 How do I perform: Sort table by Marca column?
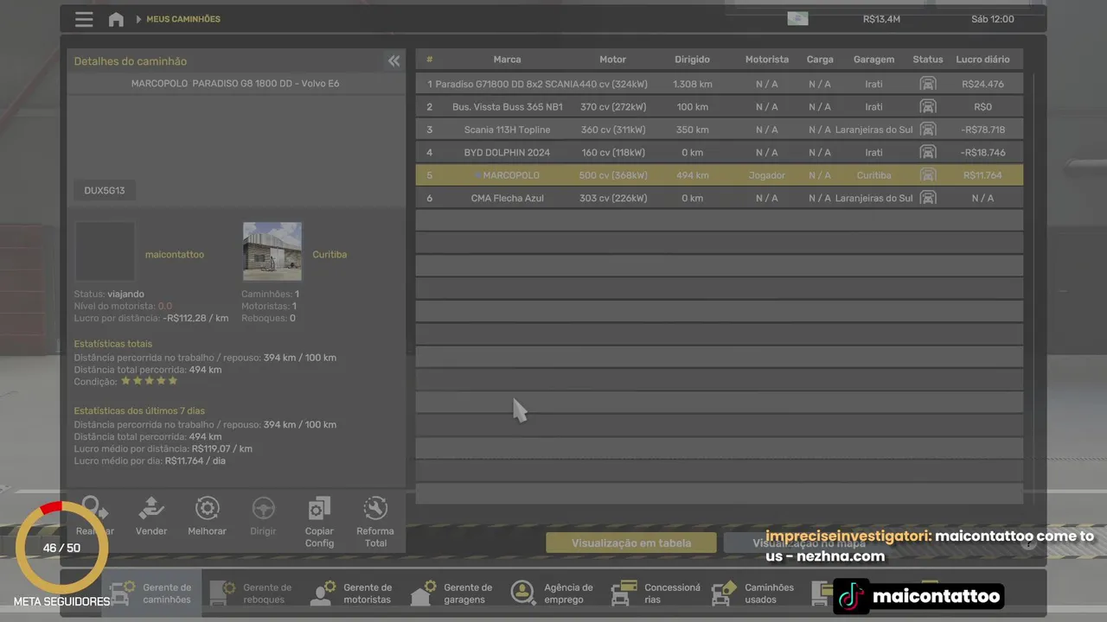[507, 60]
